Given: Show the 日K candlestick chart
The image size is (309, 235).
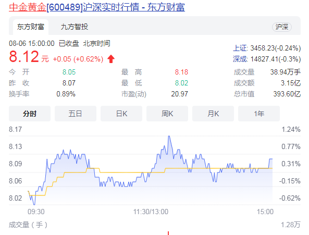Looking at the screenshot, I should click(121, 114).
